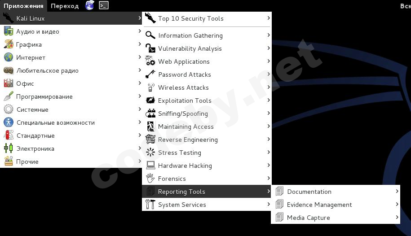Expand the Documentation submenu arrow

pos(397,192)
